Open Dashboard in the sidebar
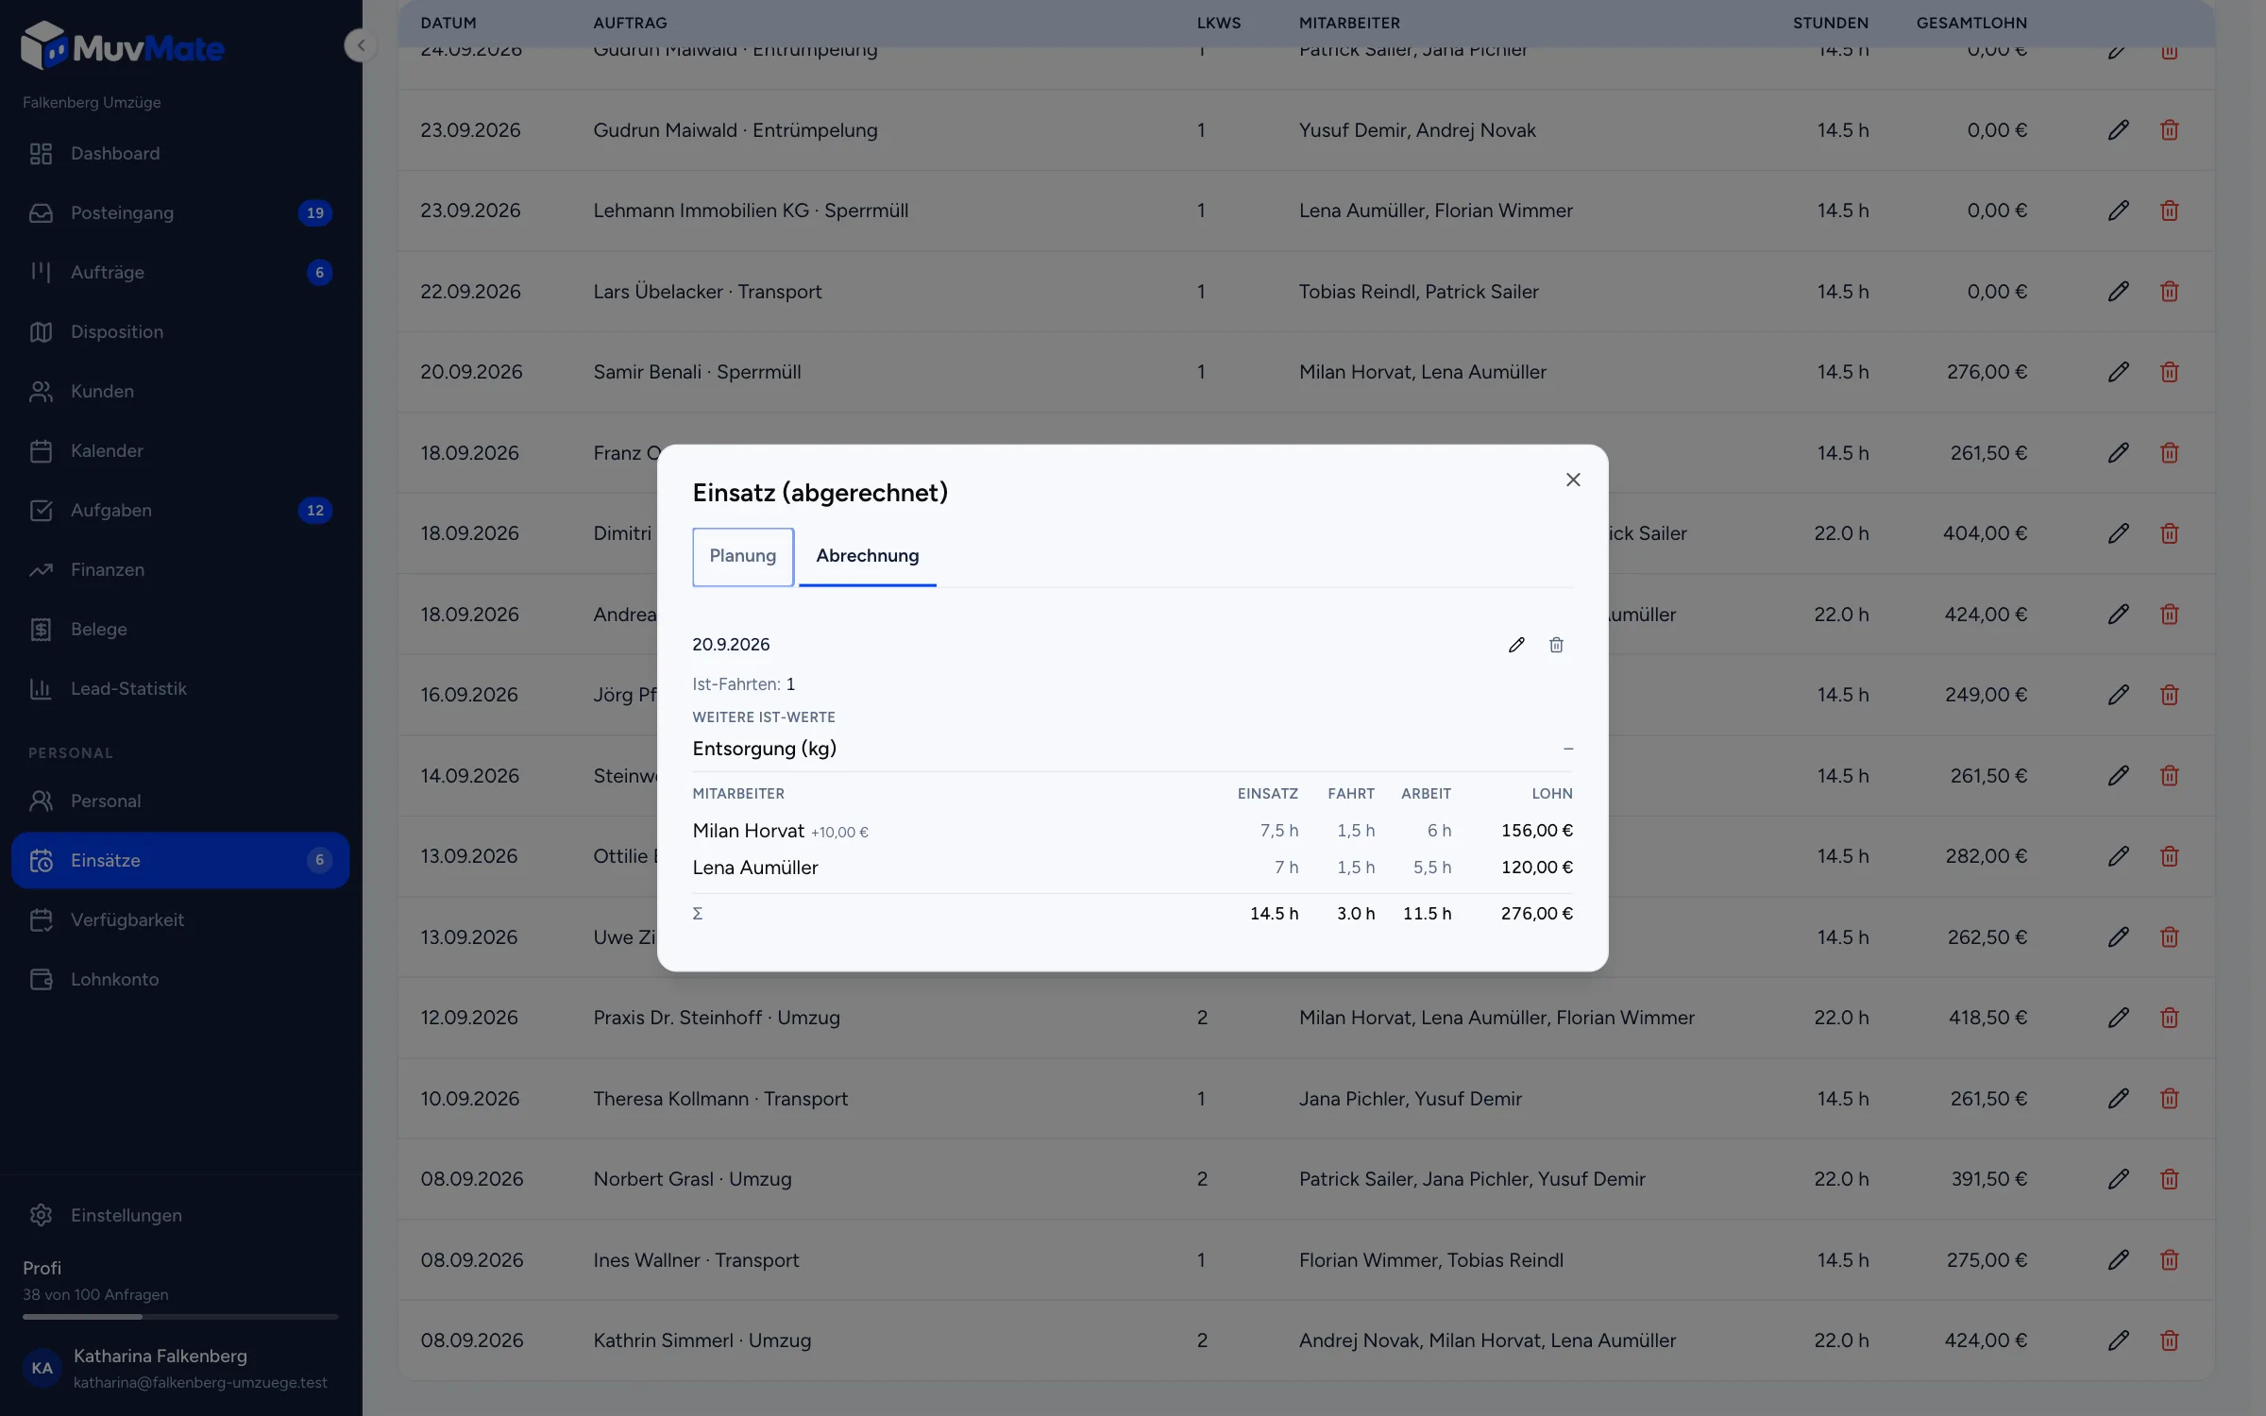Image resolution: width=2266 pixels, height=1416 pixels. 179,153
